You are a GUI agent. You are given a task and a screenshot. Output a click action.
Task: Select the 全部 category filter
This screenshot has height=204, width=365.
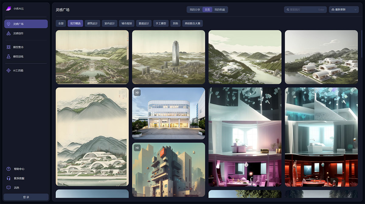61,23
